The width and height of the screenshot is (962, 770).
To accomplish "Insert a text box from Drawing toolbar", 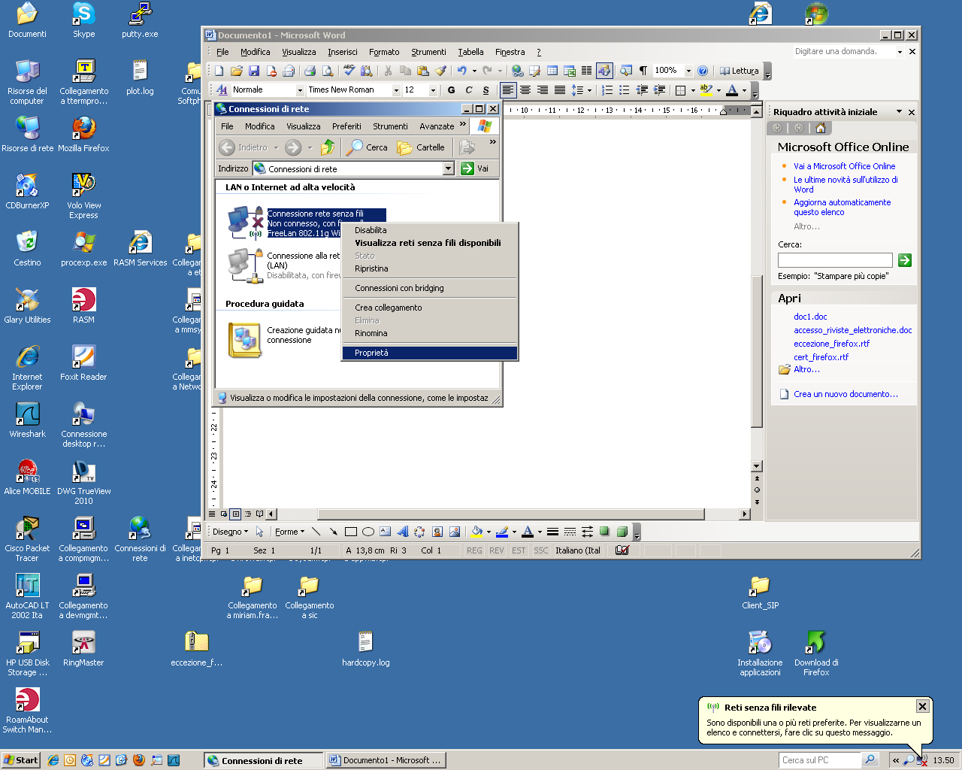I will (x=386, y=532).
